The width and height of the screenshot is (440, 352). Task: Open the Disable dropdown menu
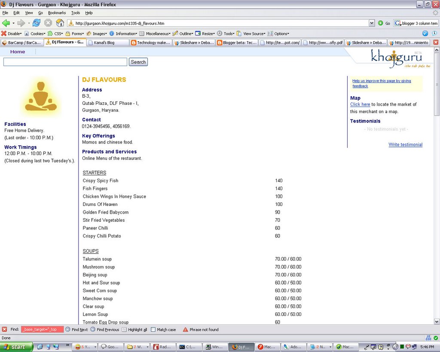(x=12, y=34)
